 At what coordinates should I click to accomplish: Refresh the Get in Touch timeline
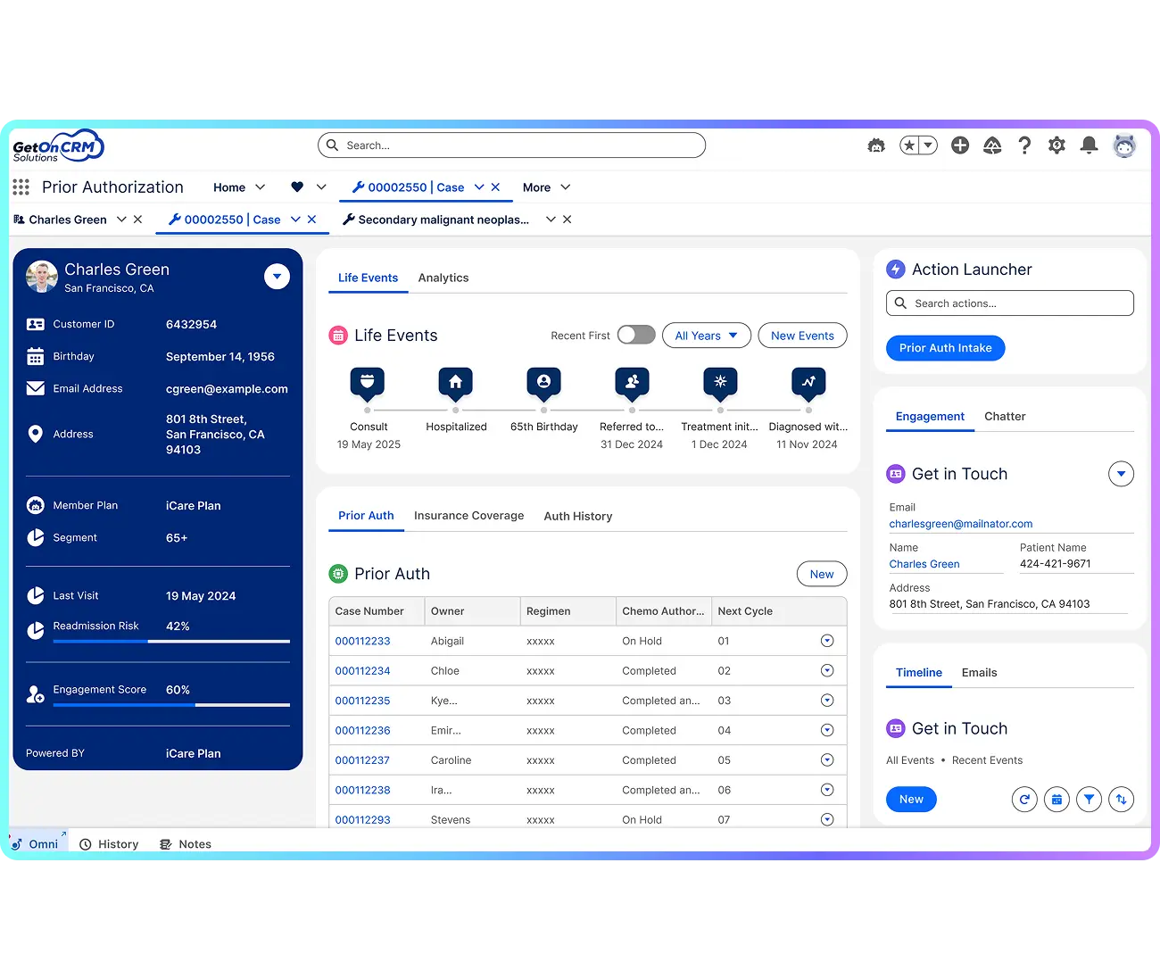pos(1024,800)
